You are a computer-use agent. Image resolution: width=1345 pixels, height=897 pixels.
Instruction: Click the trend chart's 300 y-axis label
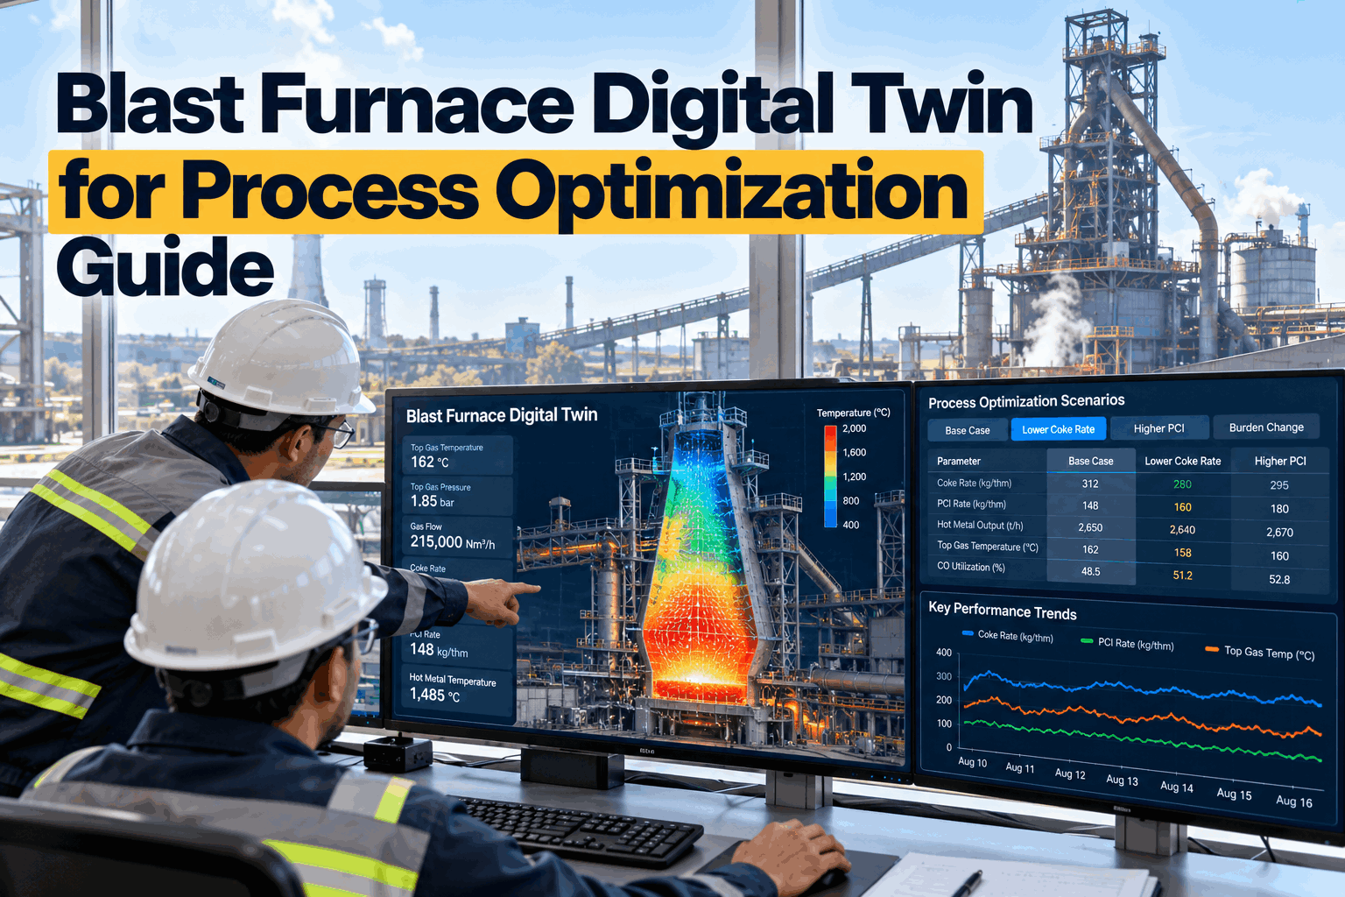click(944, 676)
